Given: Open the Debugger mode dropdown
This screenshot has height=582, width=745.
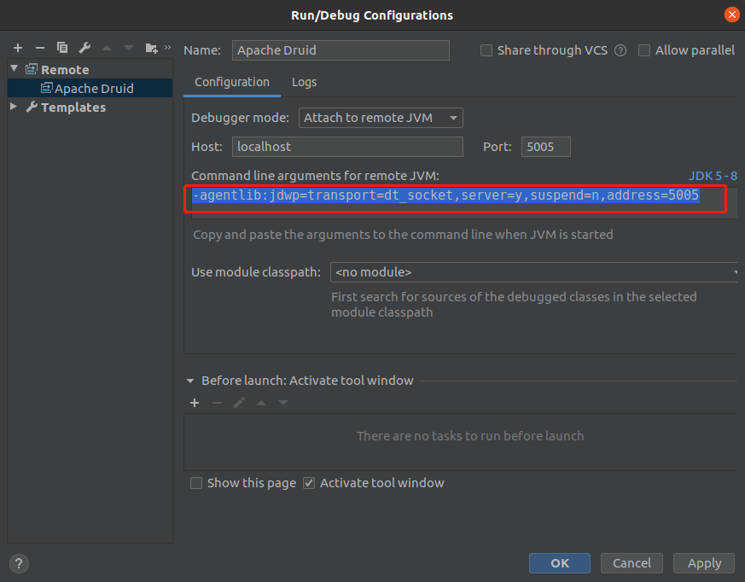Looking at the screenshot, I should coord(380,118).
